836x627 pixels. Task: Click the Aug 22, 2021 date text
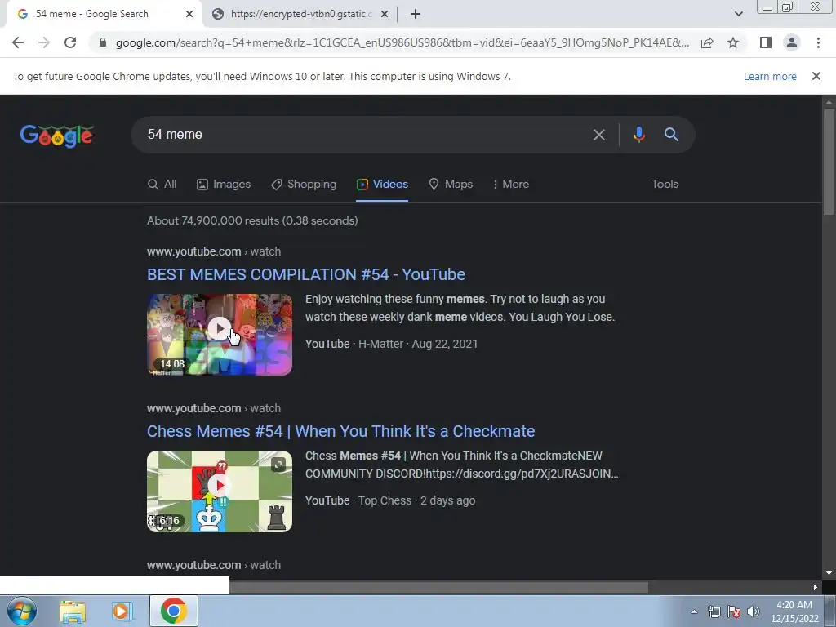point(445,344)
